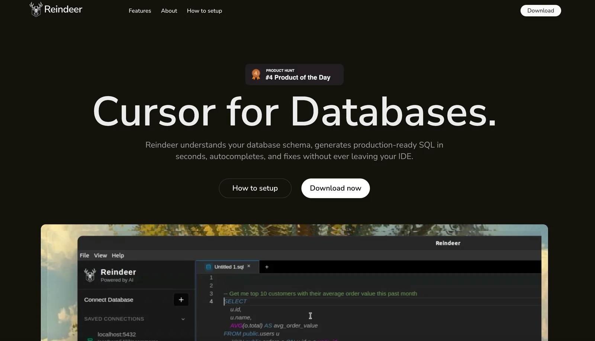Click the Reindeer logo in app sidebar
595x341 pixels.
coord(90,275)
